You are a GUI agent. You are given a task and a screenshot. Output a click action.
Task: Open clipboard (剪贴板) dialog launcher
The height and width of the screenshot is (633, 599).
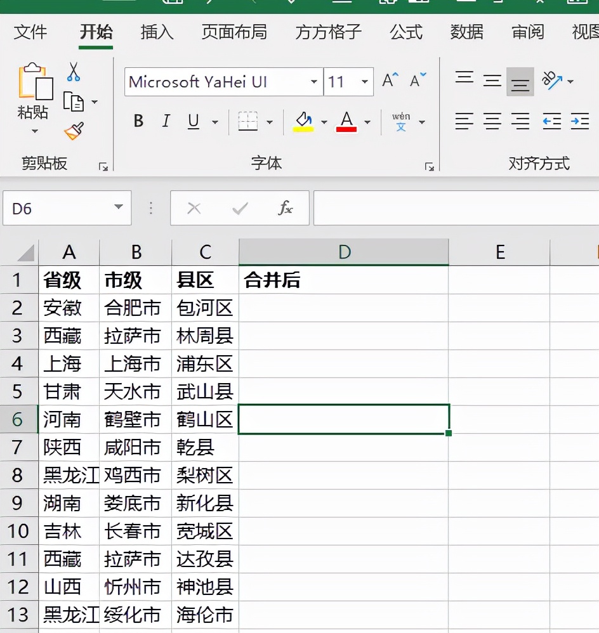(x=103, y=167)
